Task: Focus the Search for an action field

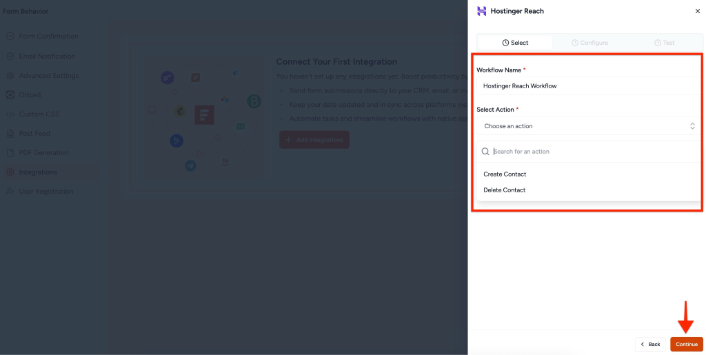Action: [x=593, y=152]
